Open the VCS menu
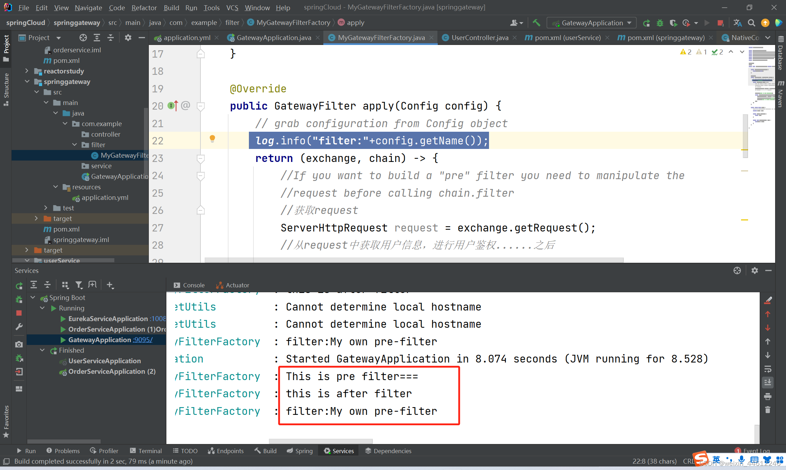 click(x=232, y=7)
